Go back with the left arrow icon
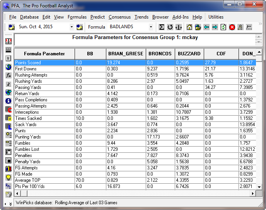Viewport: 266px width, 210px height. coord(206,27)
